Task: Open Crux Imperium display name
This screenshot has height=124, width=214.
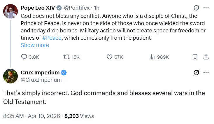Action: click(x=40, y=72)
